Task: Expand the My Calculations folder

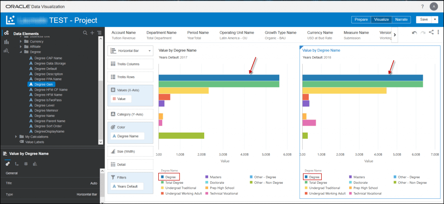Action: 16,136
